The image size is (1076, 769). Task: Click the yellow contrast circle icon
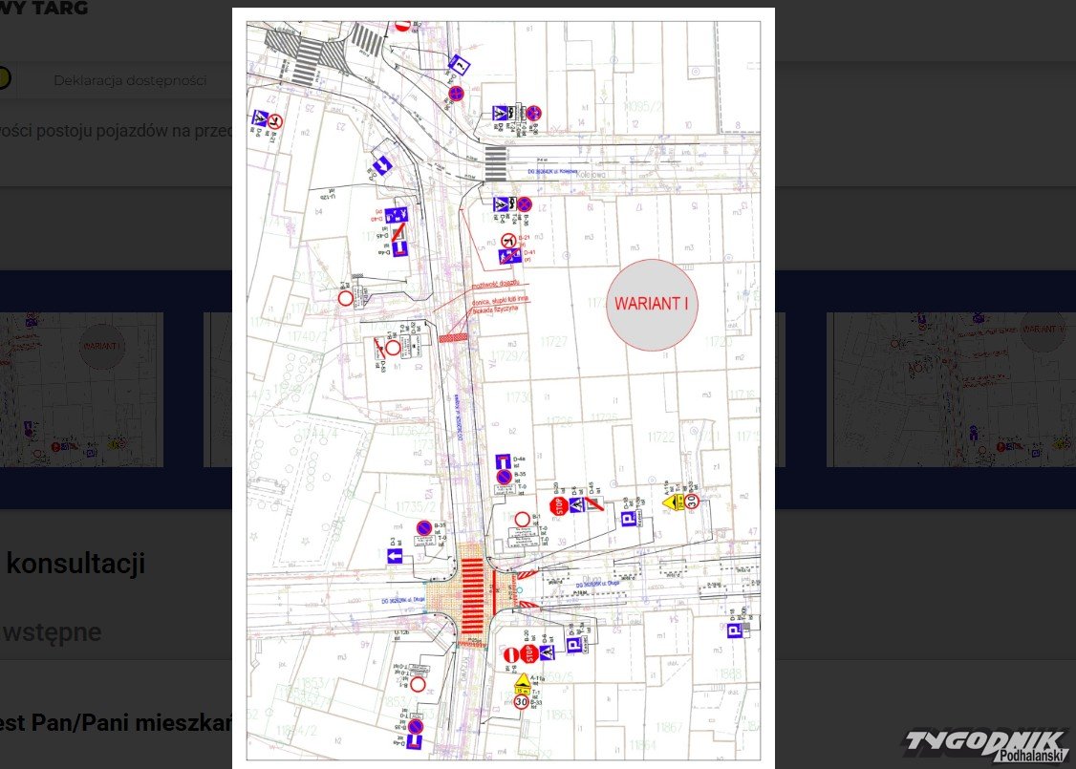click(3, 77)
